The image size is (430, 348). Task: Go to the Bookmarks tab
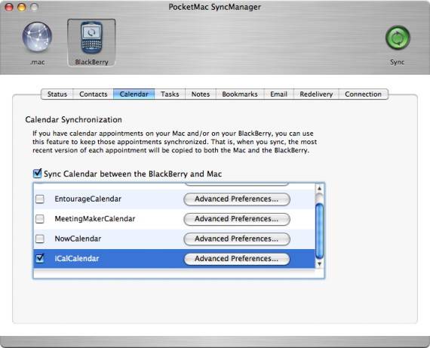(240, 94)
